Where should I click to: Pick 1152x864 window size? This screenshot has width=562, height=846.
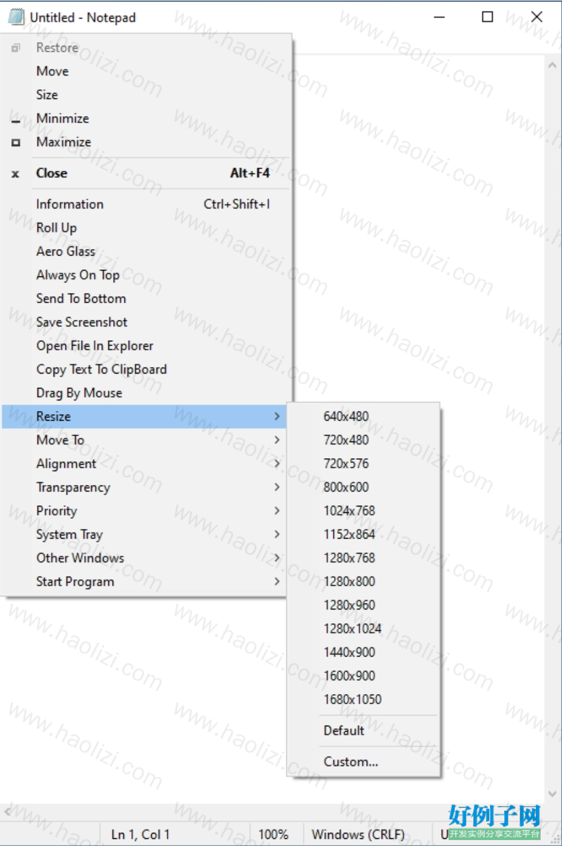point(364,534)
